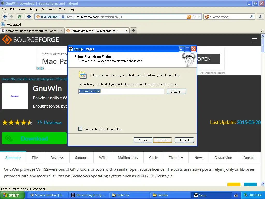
Task: Click the AdChoices triangle icon
Action: pos(42,68)
